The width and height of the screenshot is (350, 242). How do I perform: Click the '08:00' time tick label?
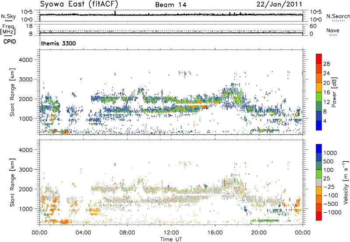(127, 233)
